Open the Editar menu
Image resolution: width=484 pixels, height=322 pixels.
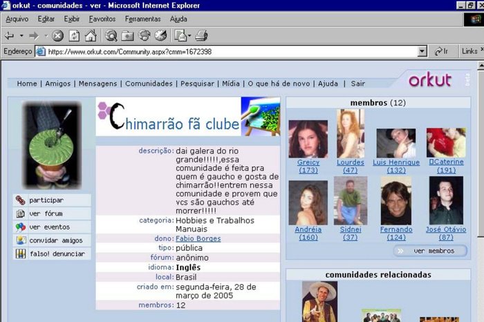(46, 19)
